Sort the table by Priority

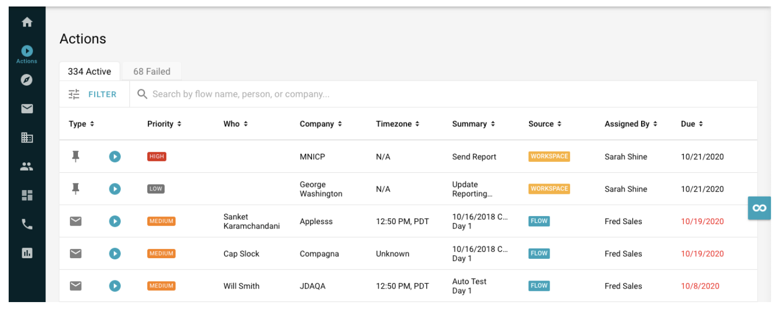[x=162, y=123]
